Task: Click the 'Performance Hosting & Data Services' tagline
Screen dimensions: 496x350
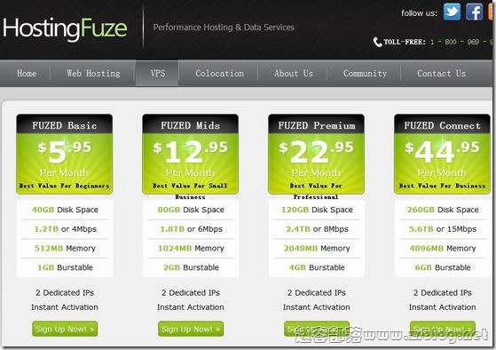Action: [224, 28]
